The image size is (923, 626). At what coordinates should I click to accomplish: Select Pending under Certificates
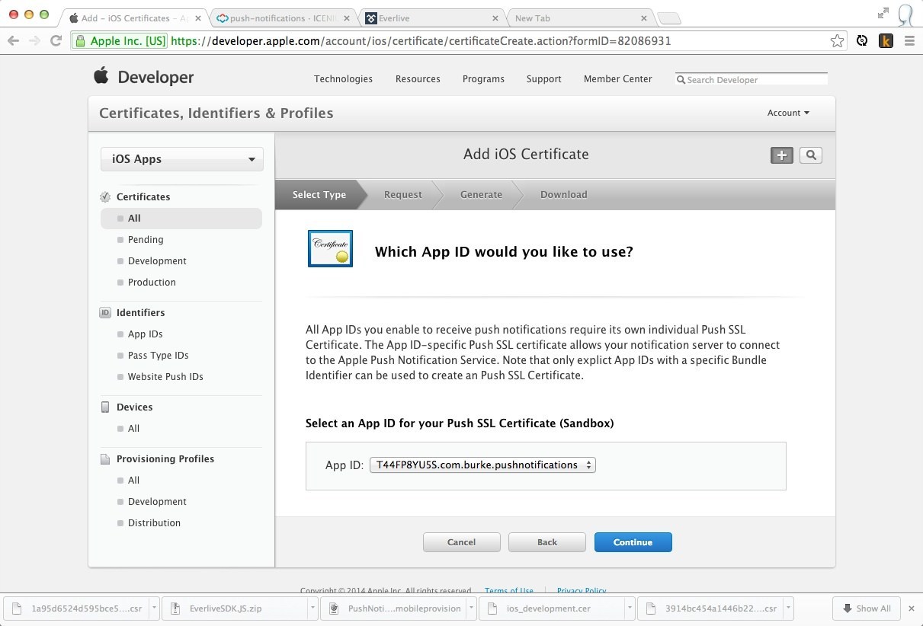pos(146,240)
